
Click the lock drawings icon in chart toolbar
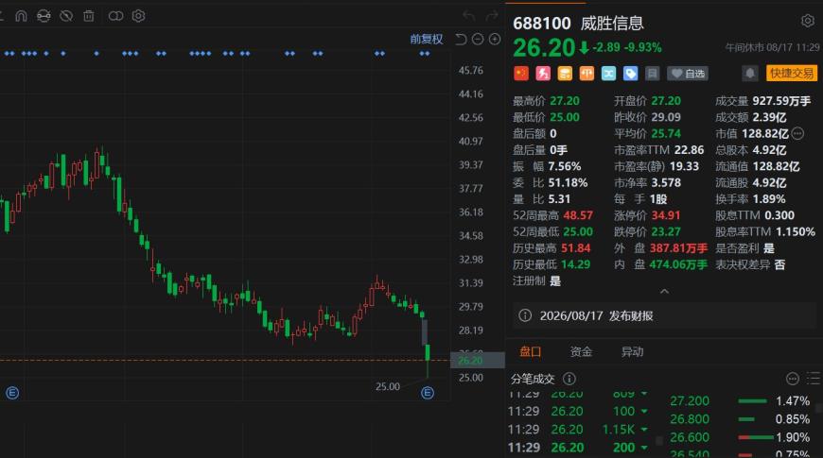coord(44,16)
